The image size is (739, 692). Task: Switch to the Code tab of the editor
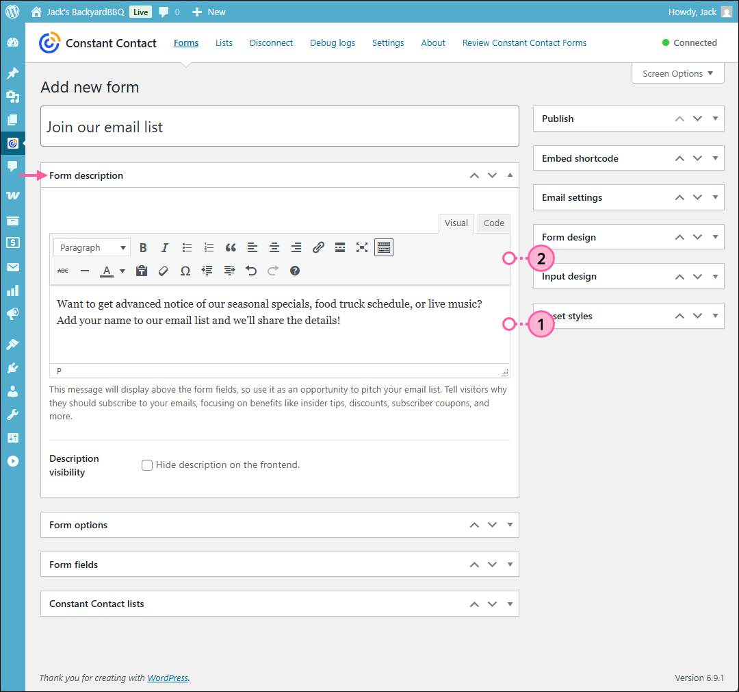(493, 223)
